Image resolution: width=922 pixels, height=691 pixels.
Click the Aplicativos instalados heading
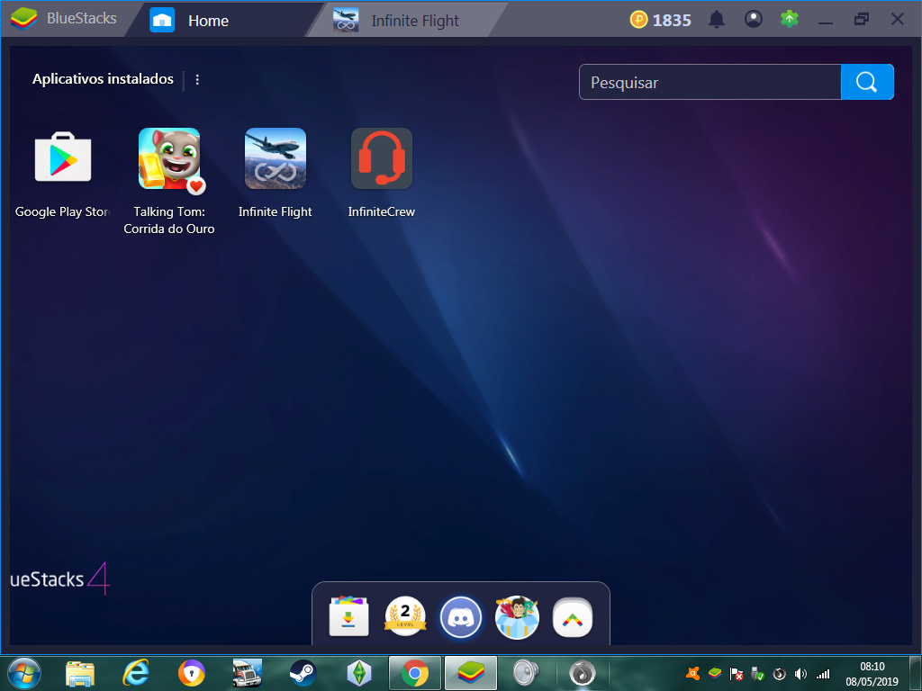(x=103, y=79)
